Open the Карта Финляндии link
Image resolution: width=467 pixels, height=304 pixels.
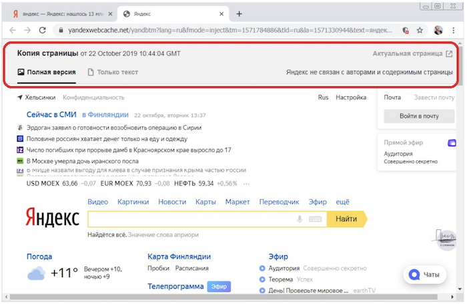pyautogui.click(x=179, y=257)
